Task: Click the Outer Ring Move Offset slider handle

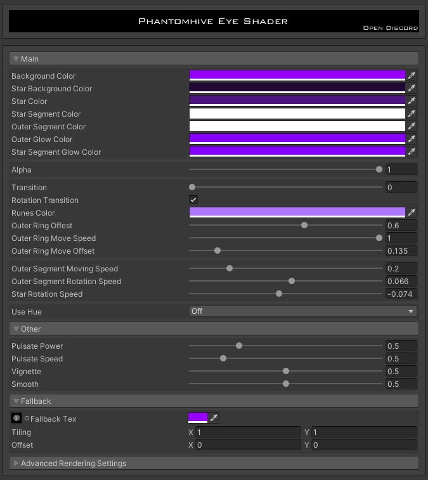Action: click(x=217, y=250)
